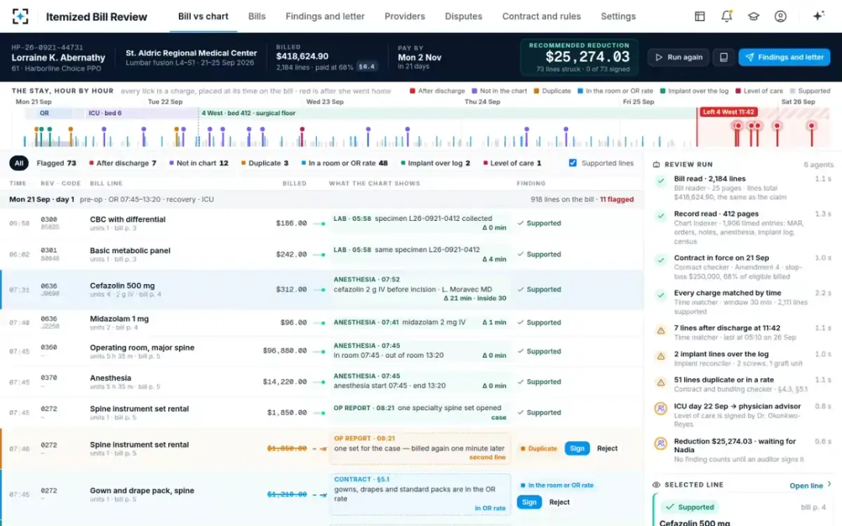This screenshot has width=842, height=526.
Task: Click the warning icon beside 51 lines duplicate
Action: click(x=660, y=382)
